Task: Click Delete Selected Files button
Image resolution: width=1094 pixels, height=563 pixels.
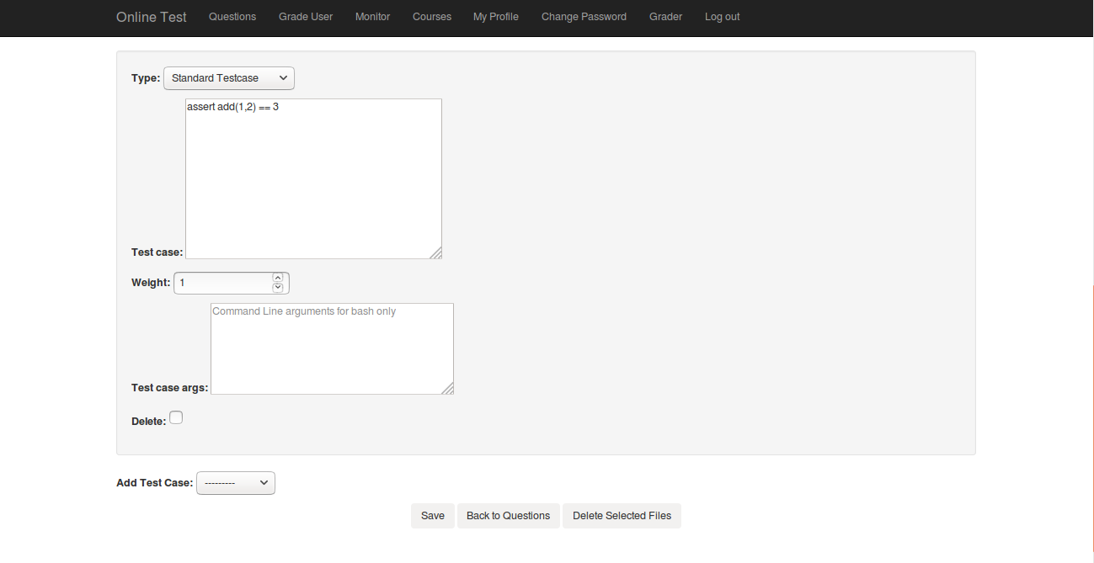Action: click(622, 516)
